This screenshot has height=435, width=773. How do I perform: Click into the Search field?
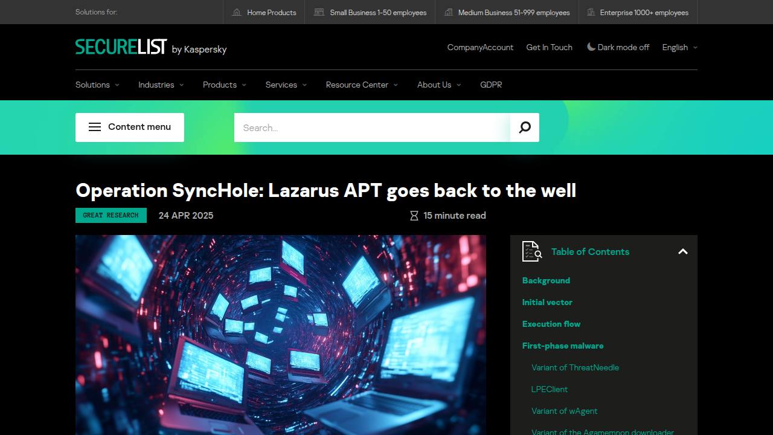372,127
